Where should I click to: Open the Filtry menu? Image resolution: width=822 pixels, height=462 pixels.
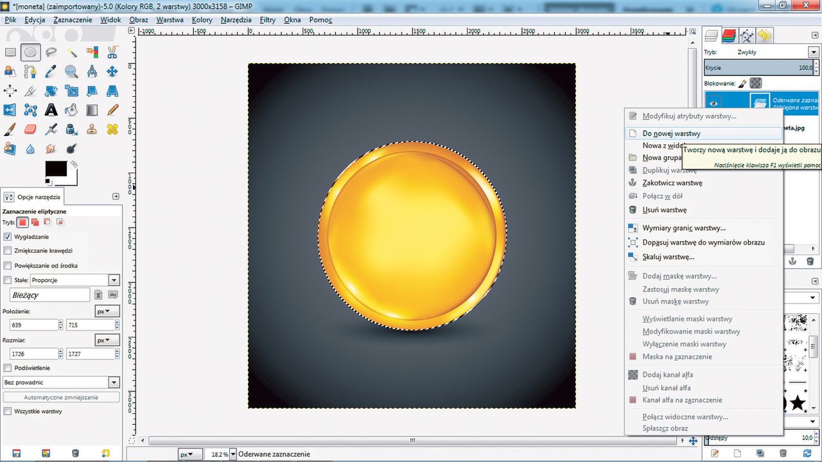(268, 20)
